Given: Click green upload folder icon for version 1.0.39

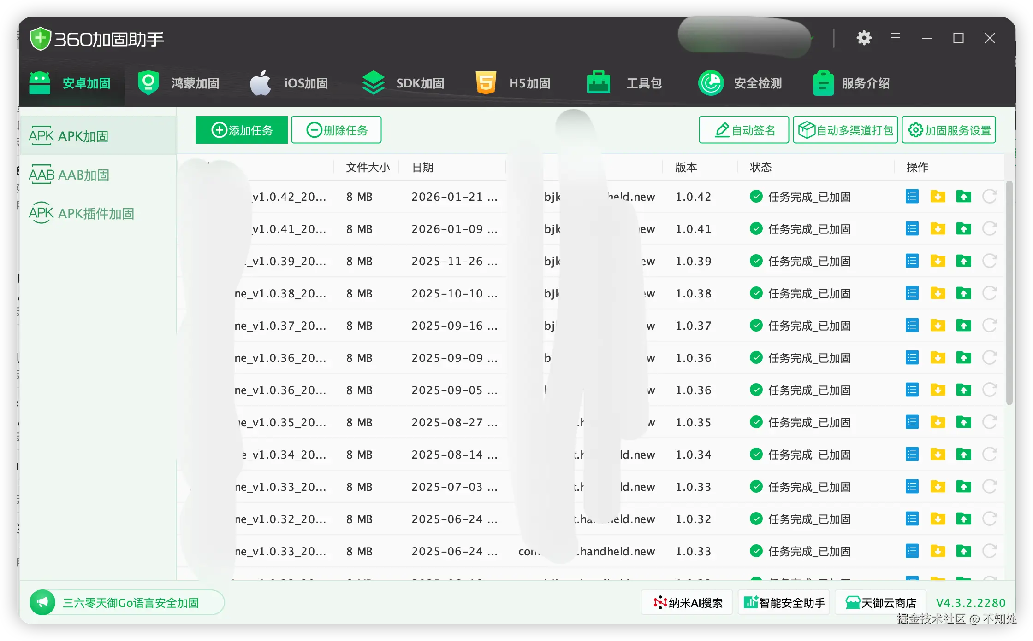Looking at the screenshot, I should pyautogui.click(x=963, y=261).
